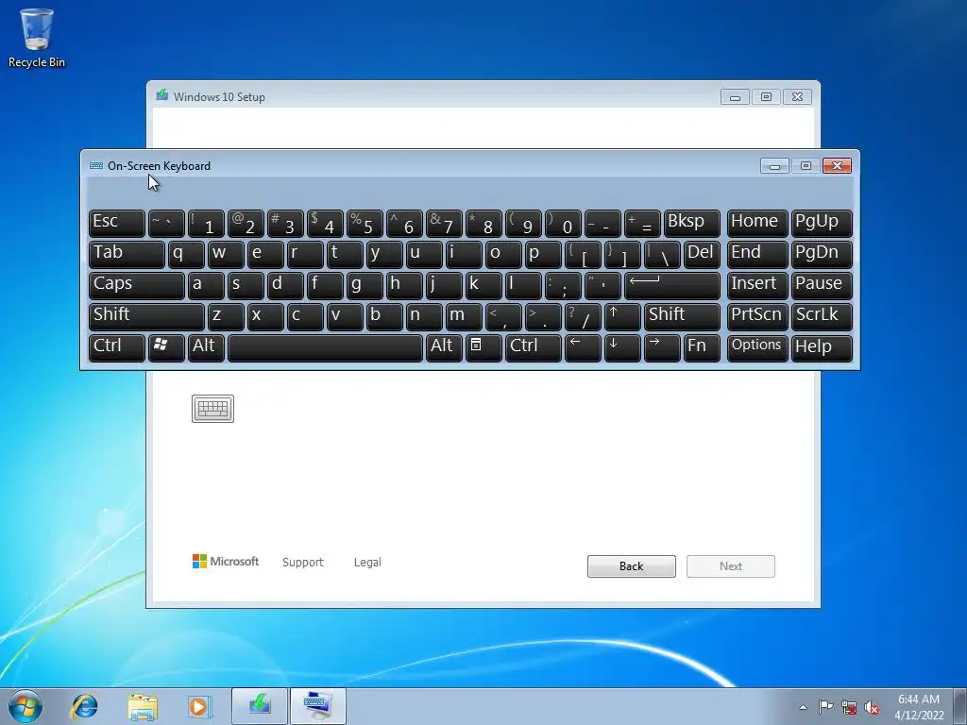Click the PrtScn key
967x725 pixels.
coord(757,317)
